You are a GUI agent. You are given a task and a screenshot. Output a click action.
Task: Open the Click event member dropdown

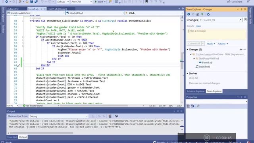coord(154,13)
